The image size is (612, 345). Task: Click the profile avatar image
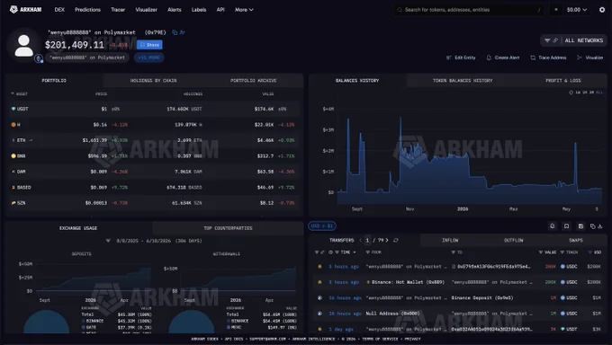tap(23, 45)
